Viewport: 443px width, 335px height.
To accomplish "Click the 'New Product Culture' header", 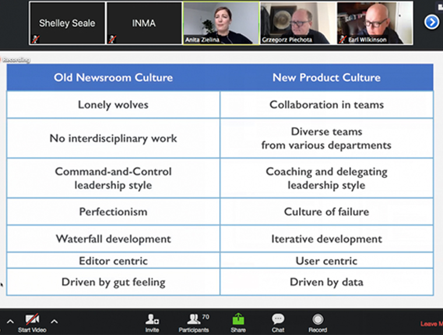I will (326, 77).
